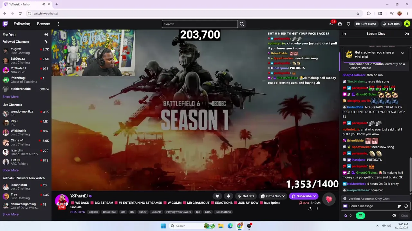The height and width of the screenshot is (231, 412).
Task: Expand Gift a Sub dropdown
Action: [x=273, y=196]
